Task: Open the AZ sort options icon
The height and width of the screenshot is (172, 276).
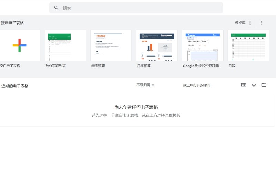Action: (x=254, y=85)
